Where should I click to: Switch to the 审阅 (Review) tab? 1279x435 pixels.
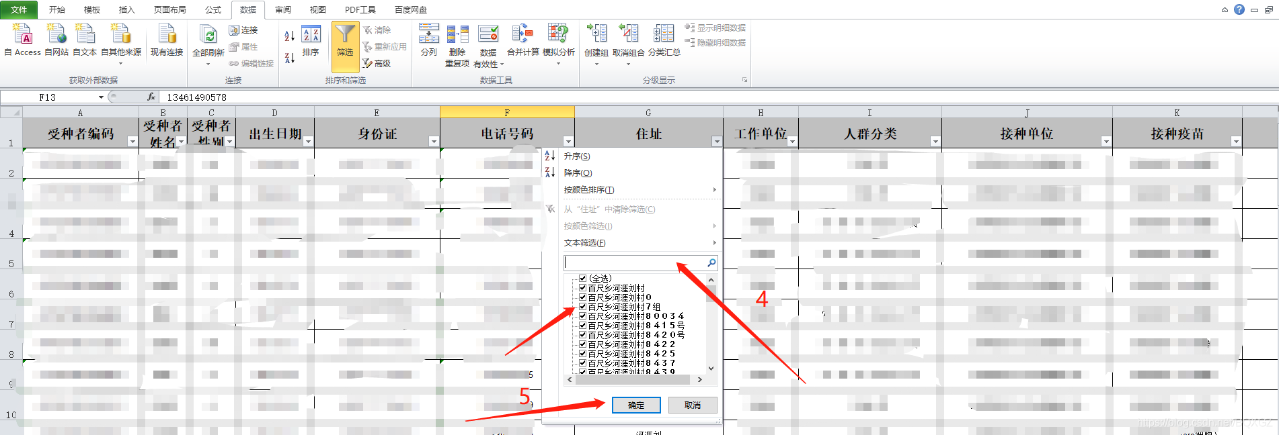pyautogui.click(x=283, y=9)
